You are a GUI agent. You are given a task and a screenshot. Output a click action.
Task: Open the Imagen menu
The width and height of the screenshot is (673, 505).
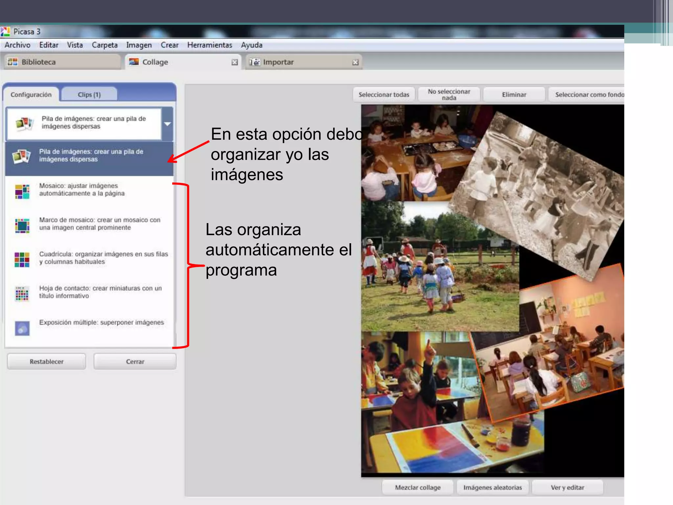pos(139,45)
